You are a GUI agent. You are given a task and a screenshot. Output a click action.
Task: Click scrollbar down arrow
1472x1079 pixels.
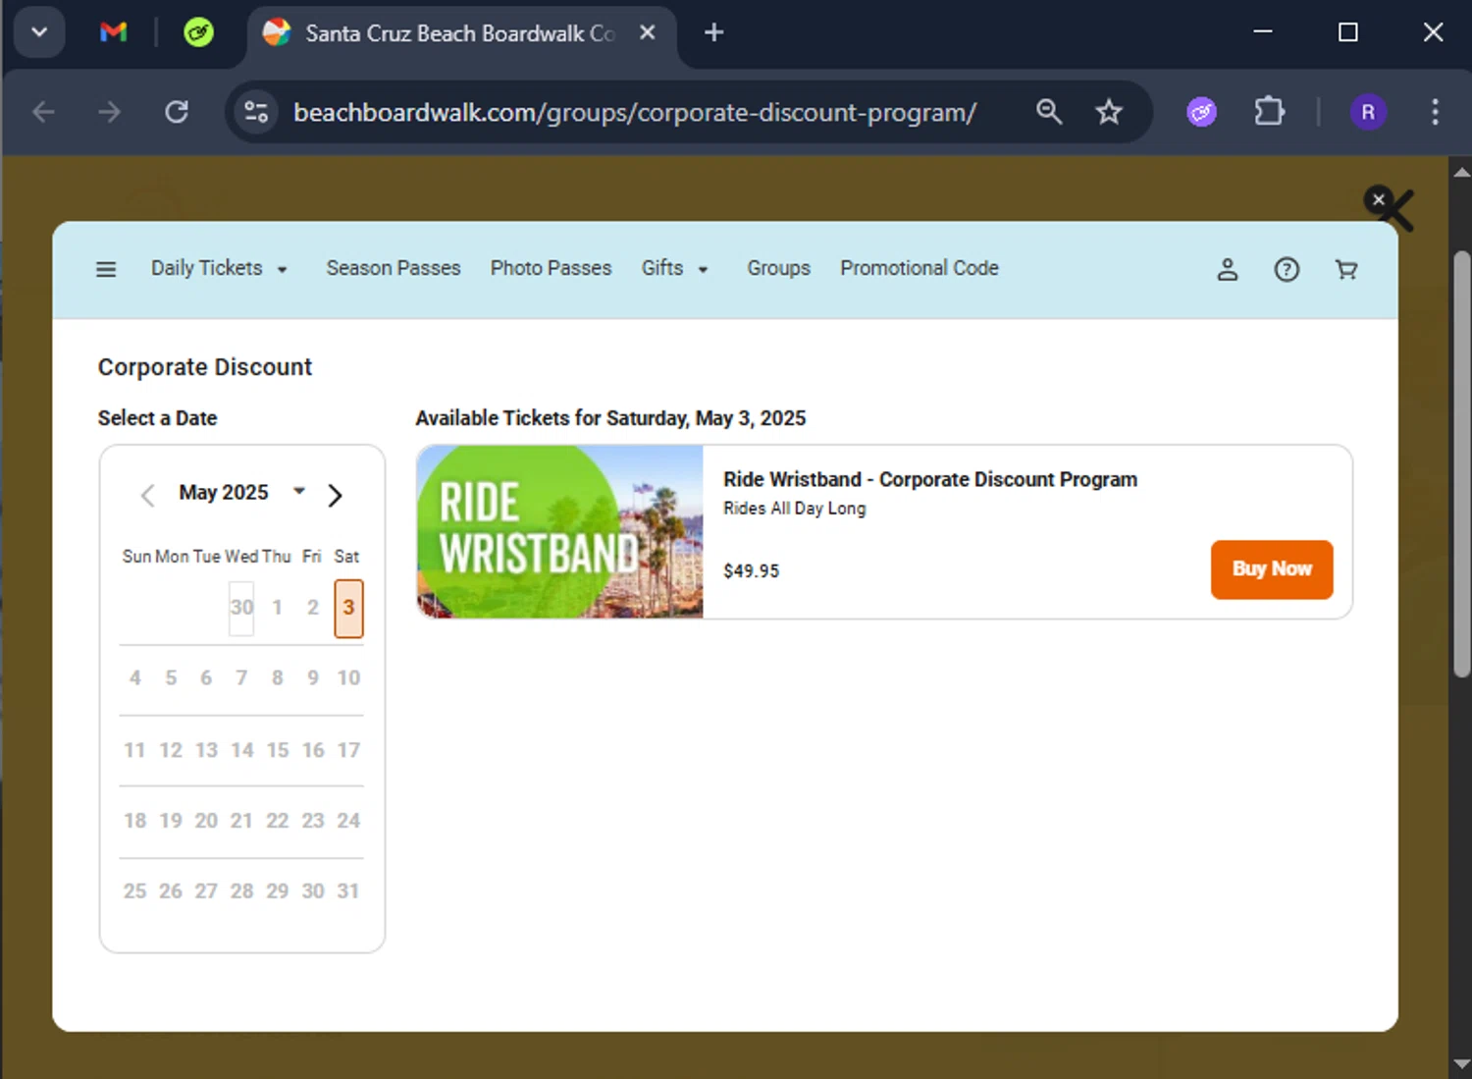(1462, 1064)
